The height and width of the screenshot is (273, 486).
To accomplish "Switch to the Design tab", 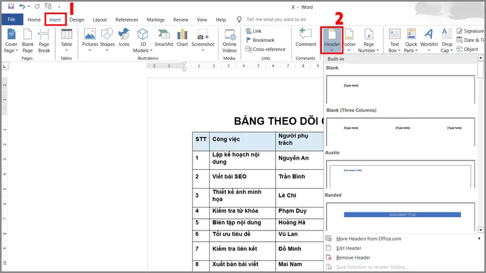I will 76,20.
